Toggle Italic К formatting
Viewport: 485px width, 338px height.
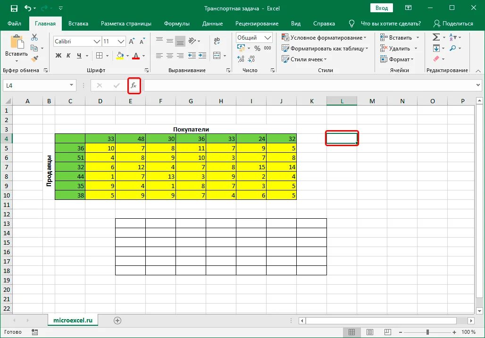(x=68, y=56)
